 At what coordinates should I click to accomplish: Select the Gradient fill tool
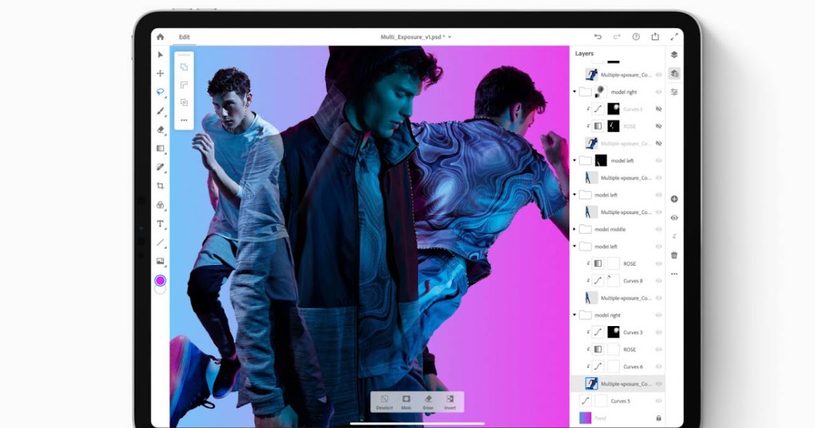click(x=160, y=148)
